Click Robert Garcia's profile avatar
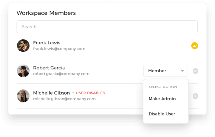The width and height of the screenshot is (215, 137). pos(23,71)
